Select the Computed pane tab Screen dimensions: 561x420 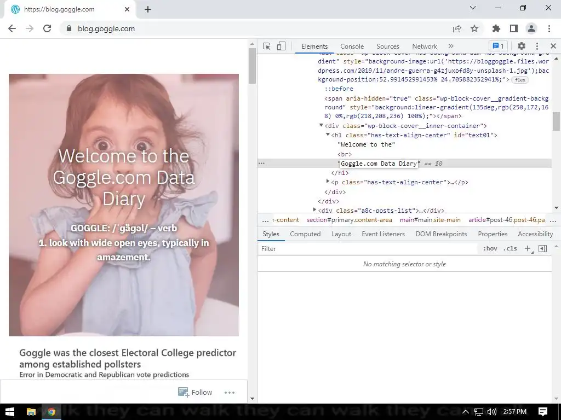pyautogui.click(x=305, y=234)
